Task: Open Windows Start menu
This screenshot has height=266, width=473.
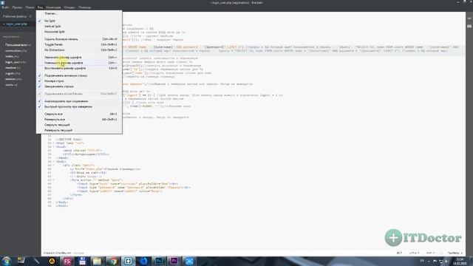Action: (x=6, y=261)
